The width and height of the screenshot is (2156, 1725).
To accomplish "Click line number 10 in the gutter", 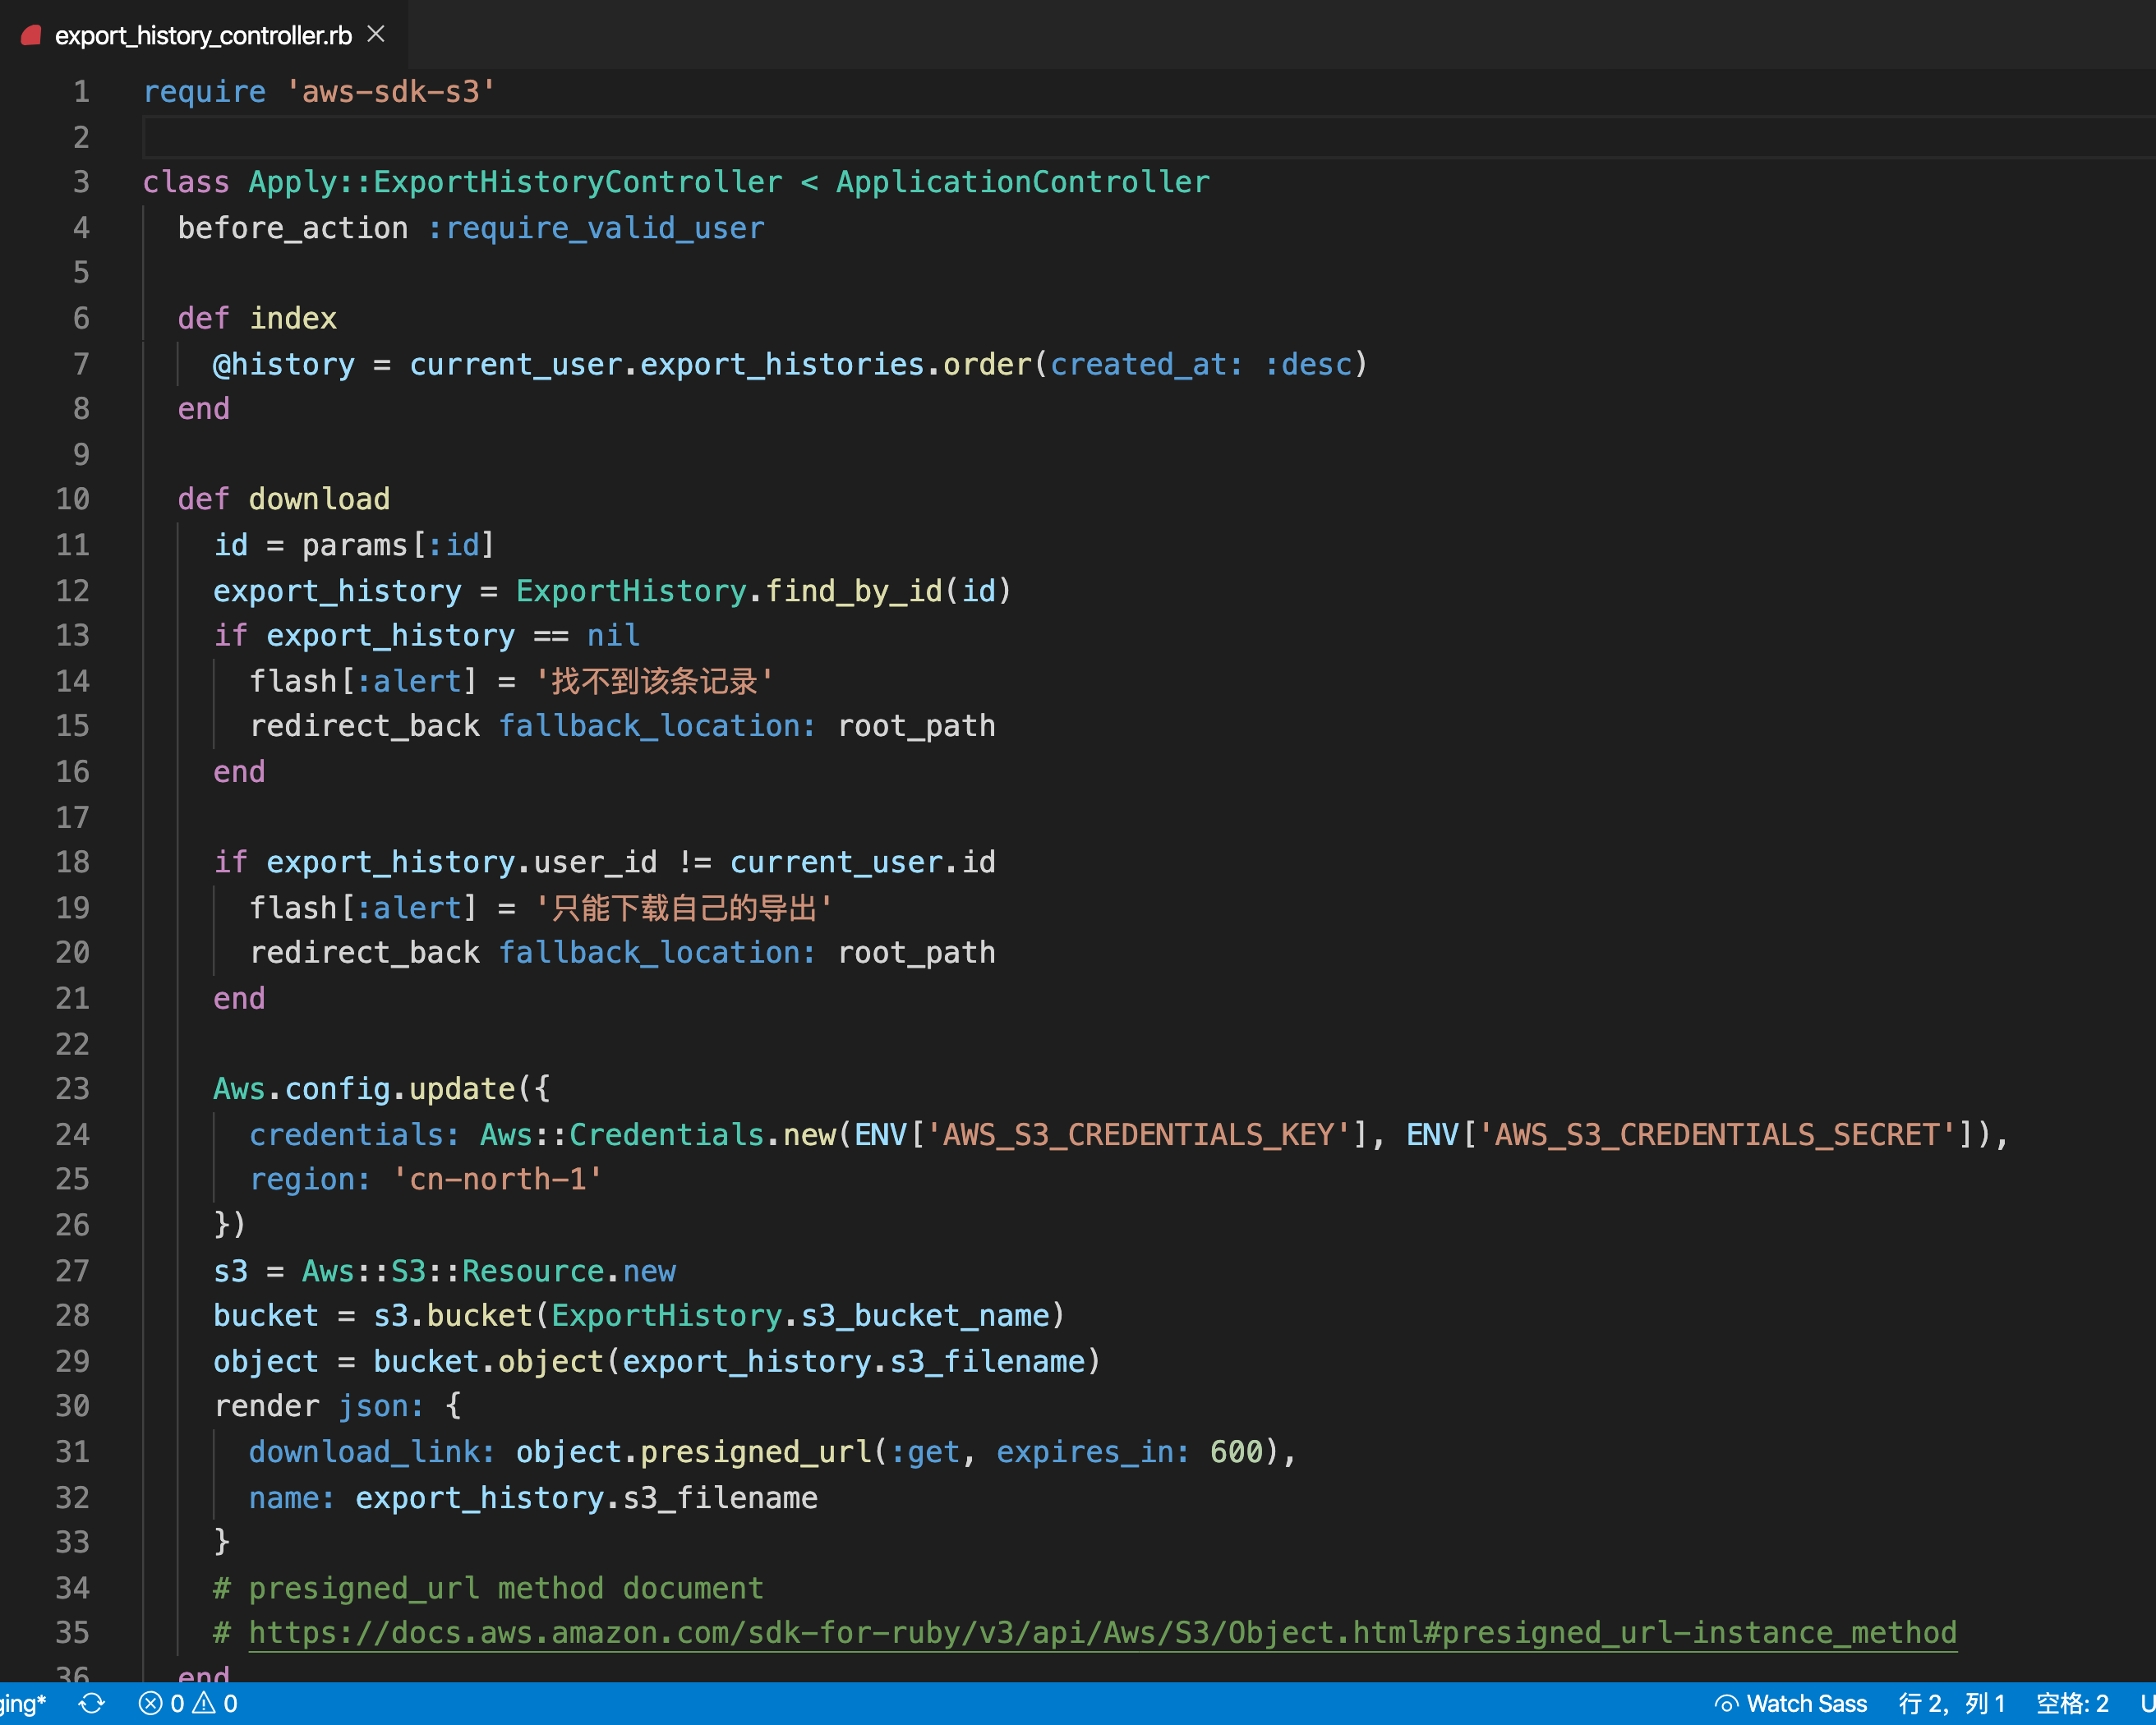I will 72,499.
